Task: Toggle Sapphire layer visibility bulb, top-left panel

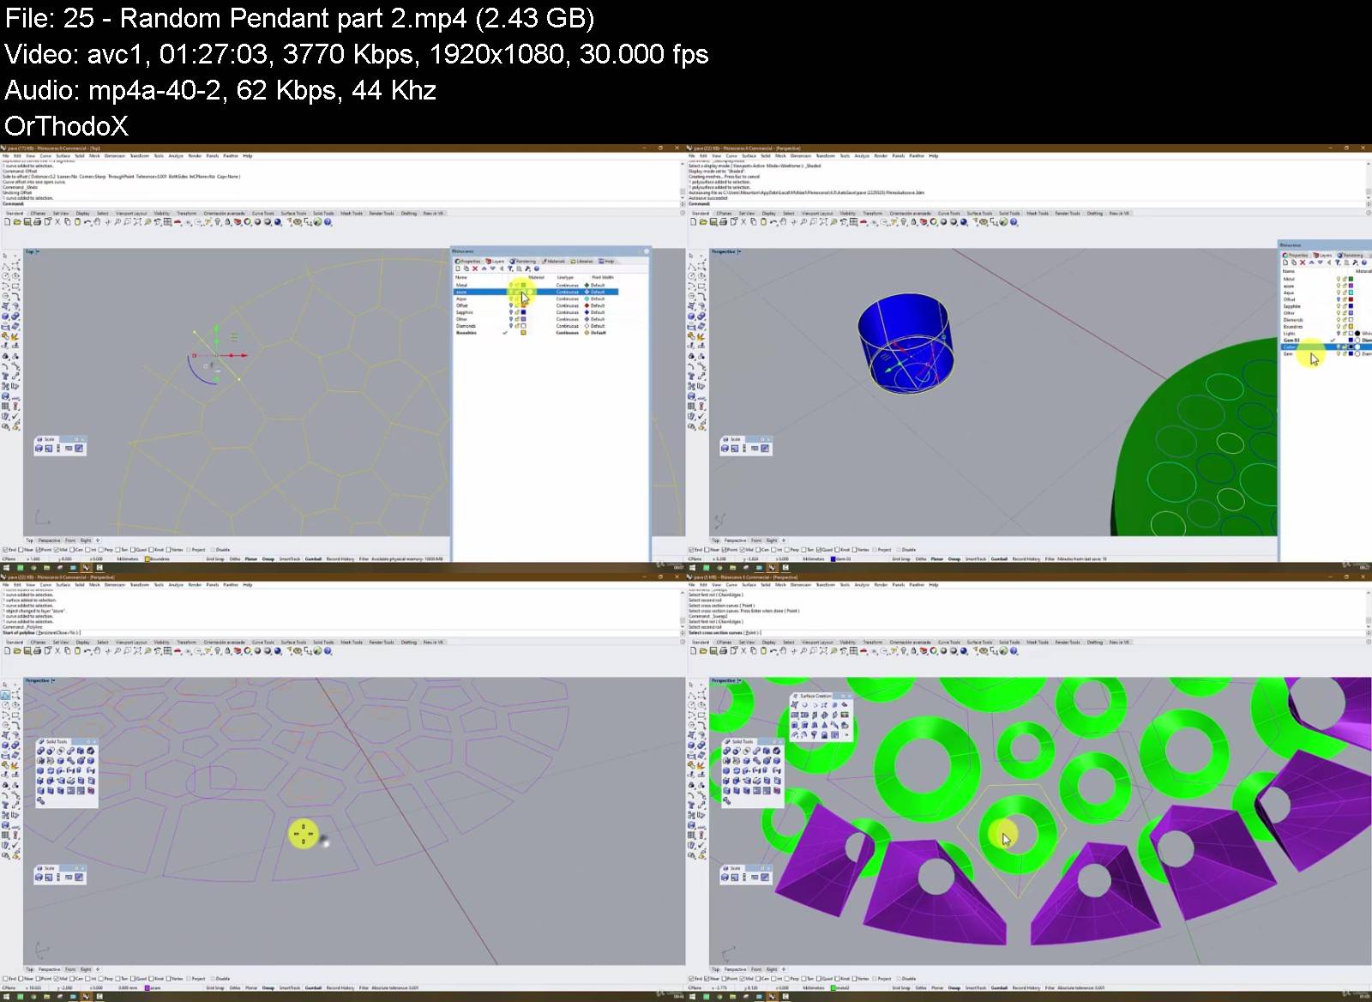Action: (x=511, y=312)
